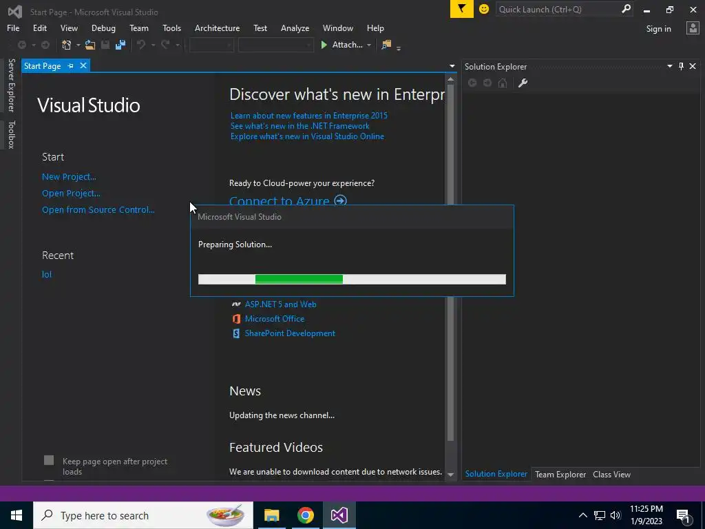Open File Explorer from the taskbar
Screen dimensions: 705x529
271,515
